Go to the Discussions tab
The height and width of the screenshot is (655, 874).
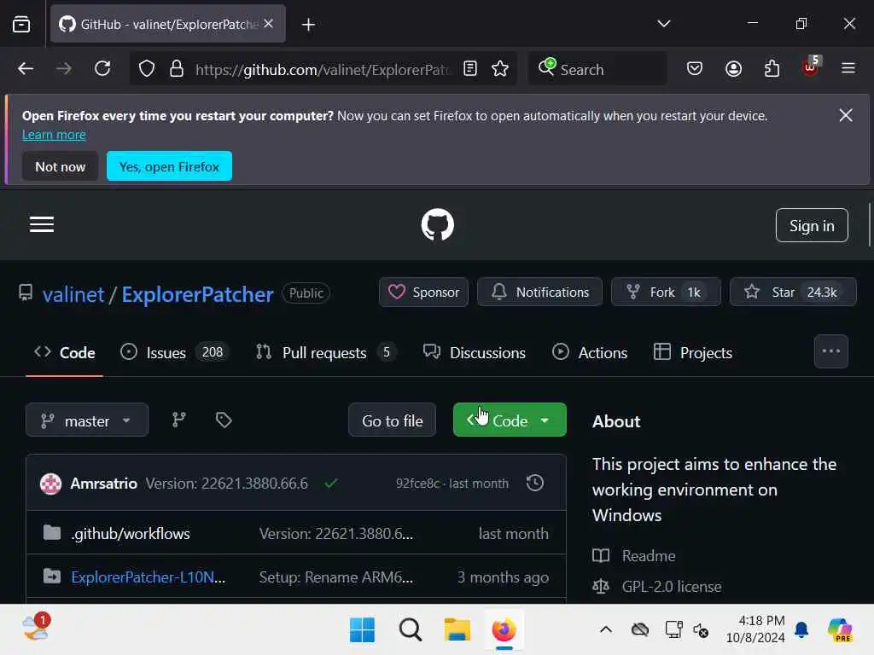pos(475,352)
